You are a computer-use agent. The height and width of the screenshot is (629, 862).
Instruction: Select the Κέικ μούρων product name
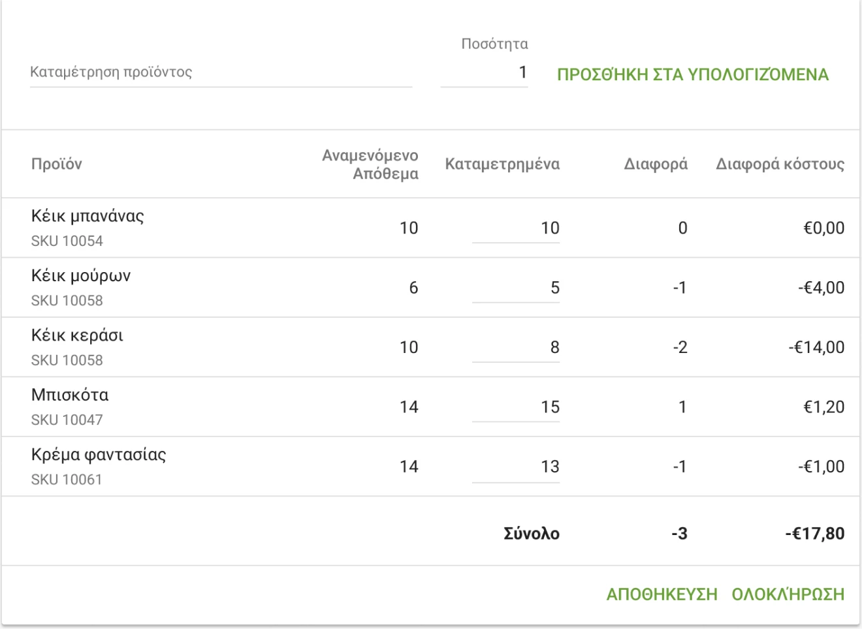coord(81,276)
